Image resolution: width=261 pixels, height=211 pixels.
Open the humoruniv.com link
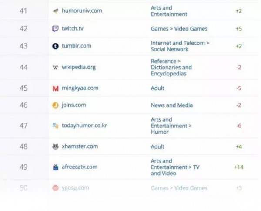pos(82,10)
